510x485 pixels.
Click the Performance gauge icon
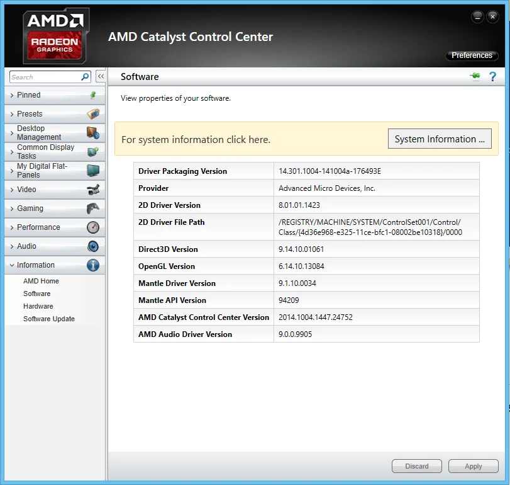pyautogui.click(x=93, y=227)
